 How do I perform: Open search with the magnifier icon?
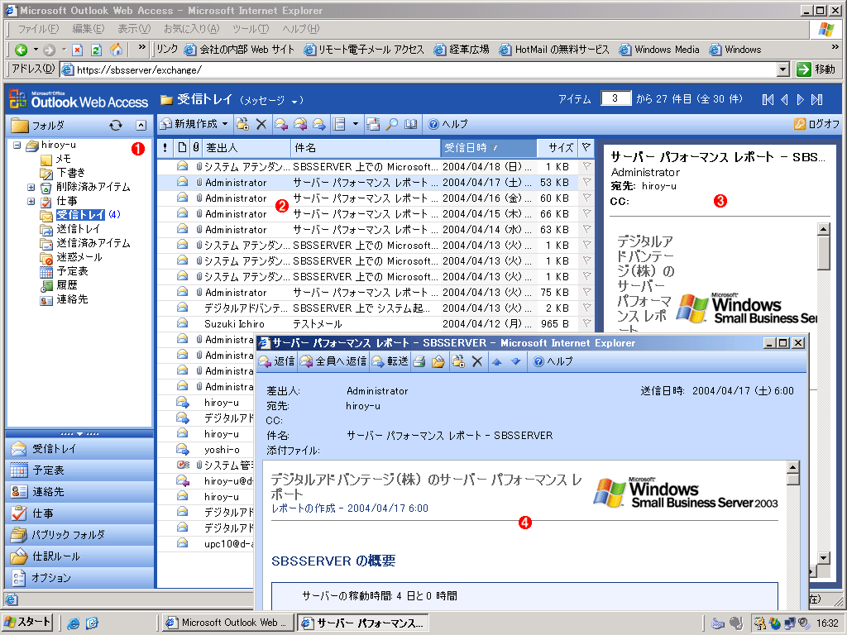(x=392, y=124)
